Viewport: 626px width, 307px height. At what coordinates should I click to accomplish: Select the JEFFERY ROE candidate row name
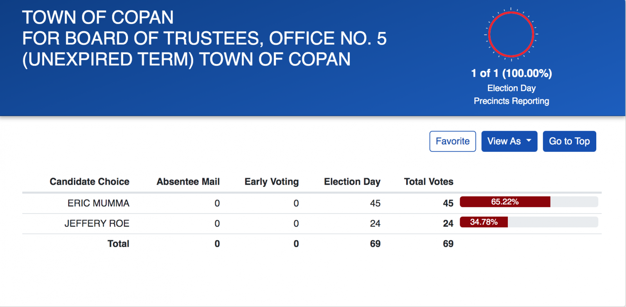click(x=97, y=223)
